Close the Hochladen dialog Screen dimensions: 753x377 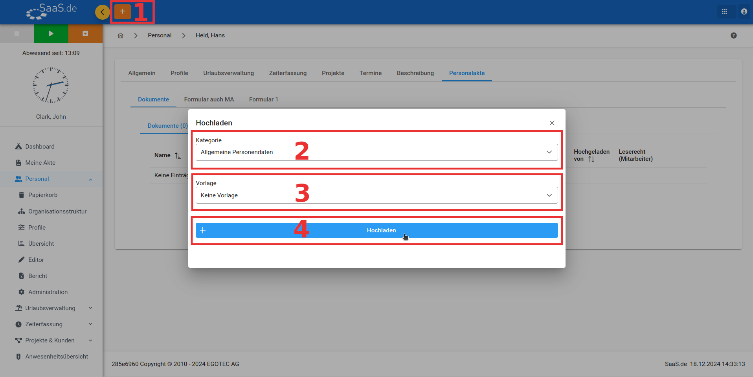click(x=552, y=123)
